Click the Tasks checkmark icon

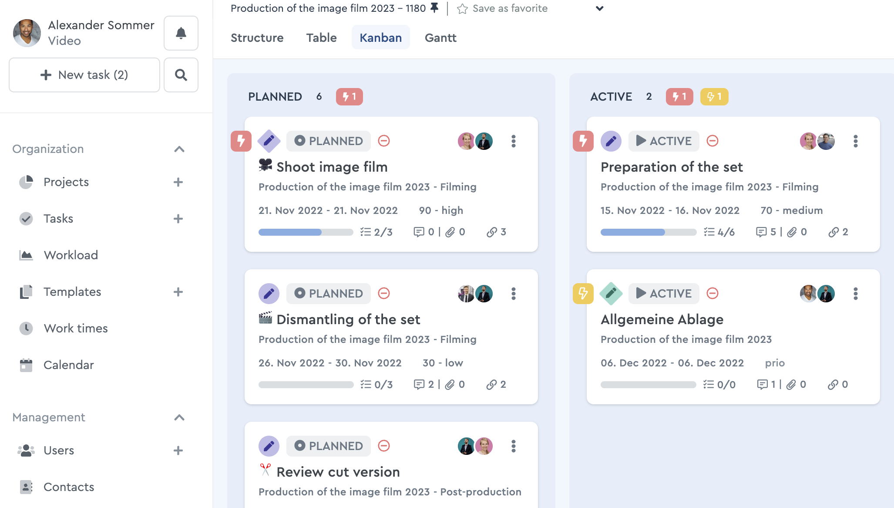26,219
